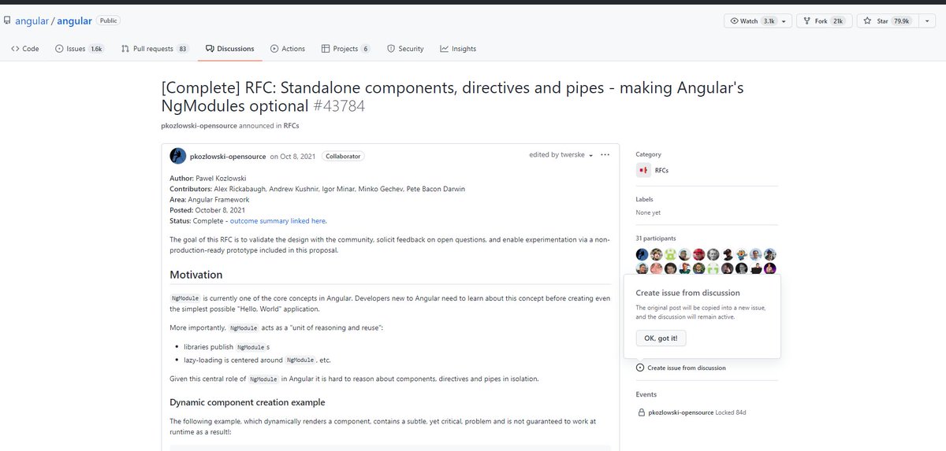946x451 pixels.
Task: Click the pull request branch icon
Action: coord(125,49)
